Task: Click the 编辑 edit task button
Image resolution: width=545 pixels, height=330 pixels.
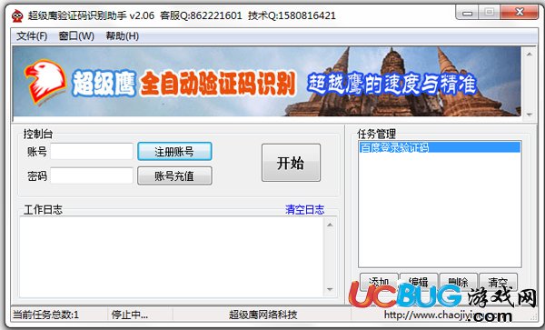Action: pos(419,281)
